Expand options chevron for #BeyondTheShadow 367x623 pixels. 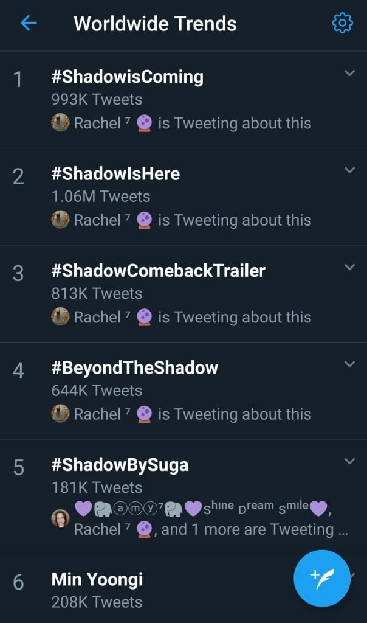[x=349, y=364]
